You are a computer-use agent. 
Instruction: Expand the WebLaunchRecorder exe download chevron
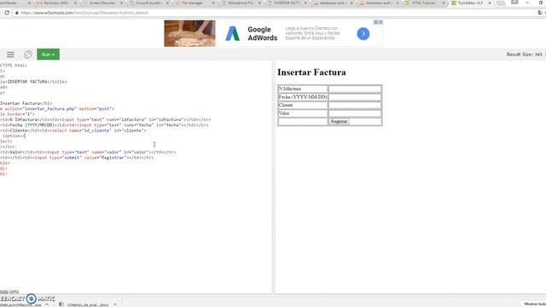(47, 304)
